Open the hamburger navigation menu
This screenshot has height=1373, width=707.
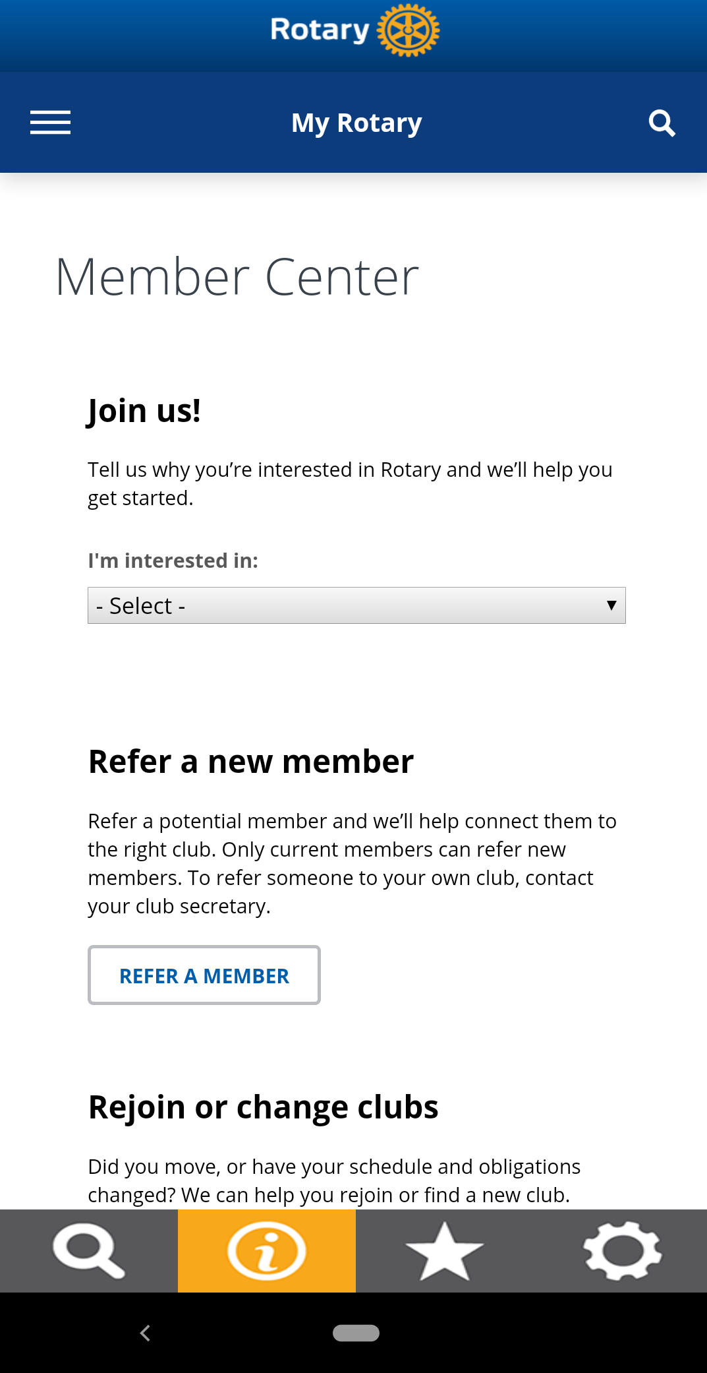[x=50, y=123]
